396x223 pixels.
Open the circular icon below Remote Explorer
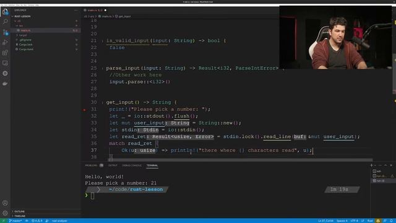tap(5, 73)
